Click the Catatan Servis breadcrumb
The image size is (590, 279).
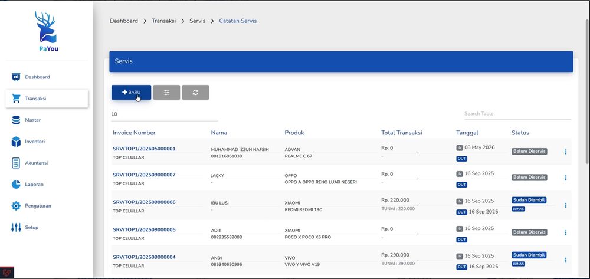pos(238,21)
